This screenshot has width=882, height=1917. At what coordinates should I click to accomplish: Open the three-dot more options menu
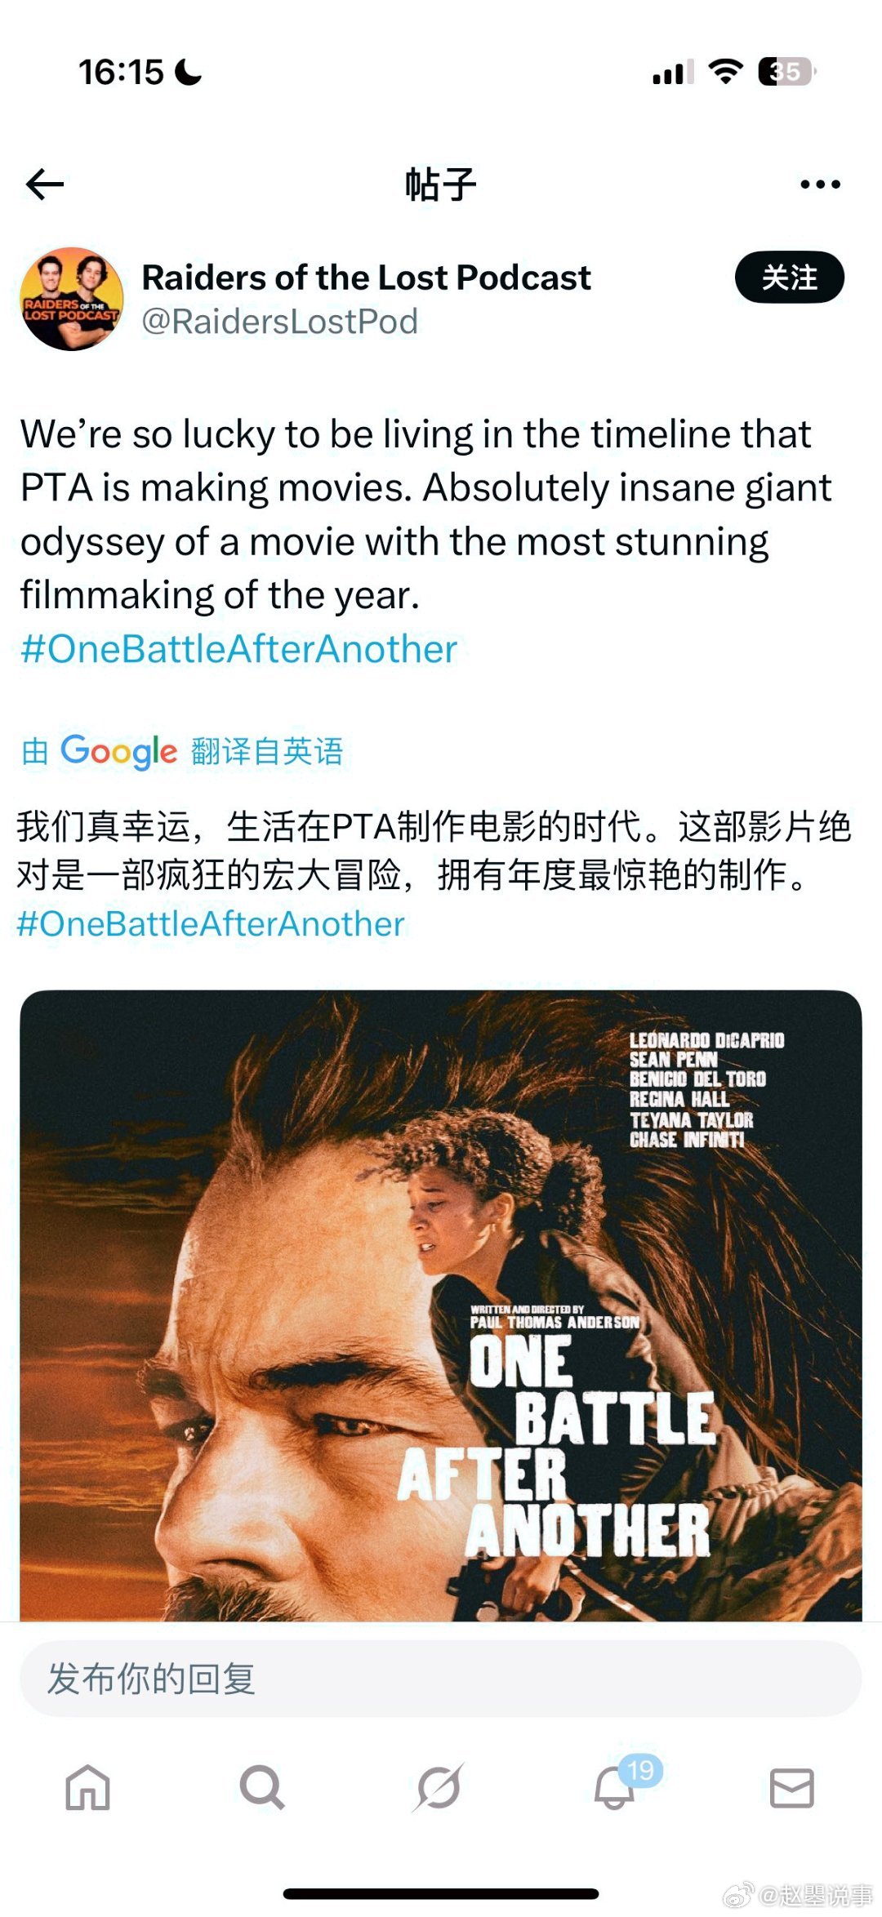click(x=820, y=185)
